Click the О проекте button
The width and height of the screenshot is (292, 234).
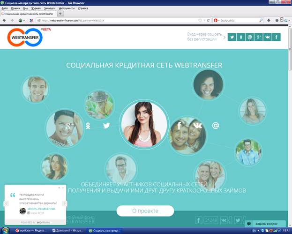tap(145, 211)
